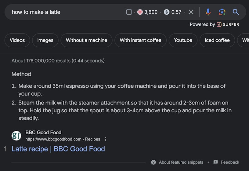This screenshot has height=171, width=249.
Task: Click the microphone voice search icon
Action: 208,12
